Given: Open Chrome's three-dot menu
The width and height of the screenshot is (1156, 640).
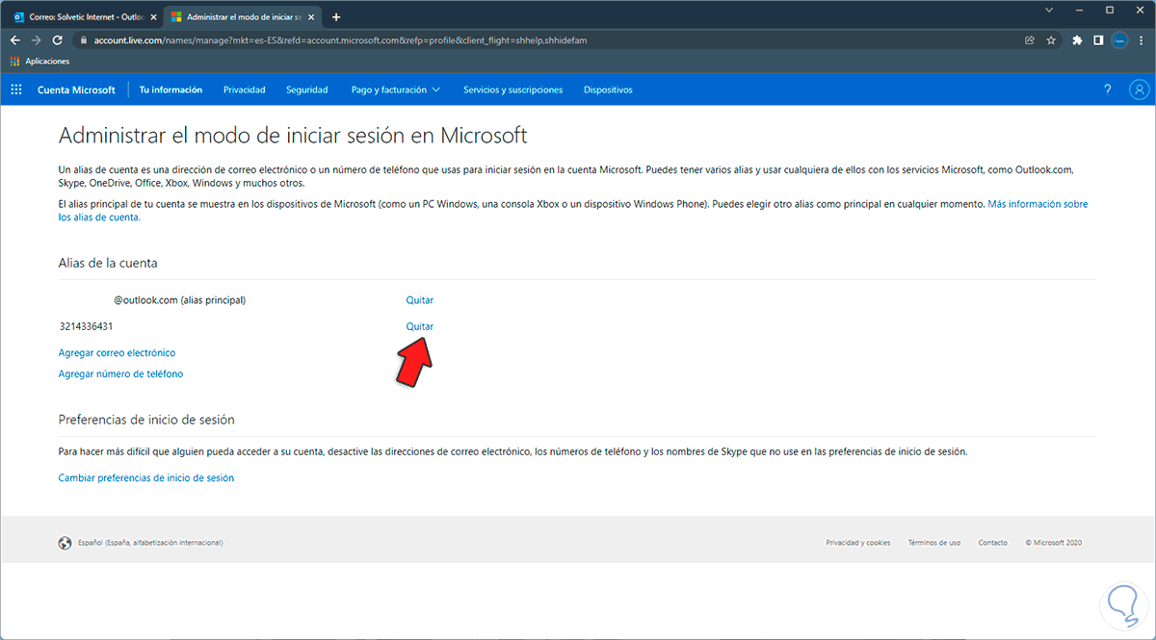Looking at the screenshot, I should pos(1141,40).
